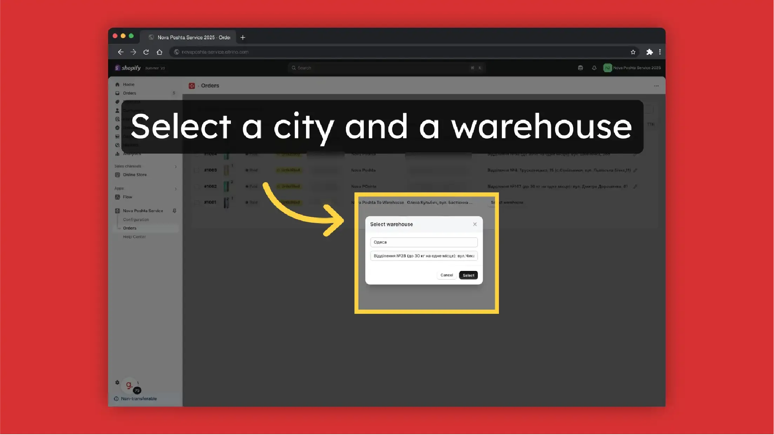This screenshot has height=435, width=774.
Task: Click the Shopify logo
Action: (x=128, y=68)
